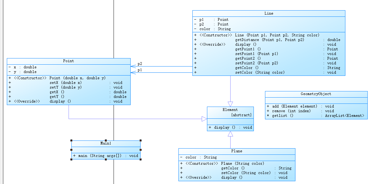The width and height of the screenshot is (373, 184).
Task: Click Line's color : String attribute
Action: (213, 29)
